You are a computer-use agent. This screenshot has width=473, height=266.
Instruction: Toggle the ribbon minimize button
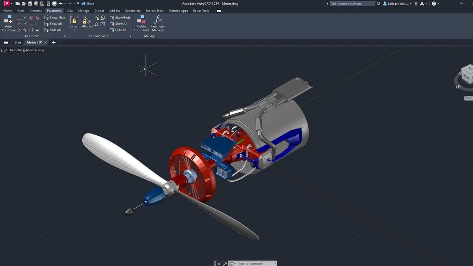pos(220,11)
